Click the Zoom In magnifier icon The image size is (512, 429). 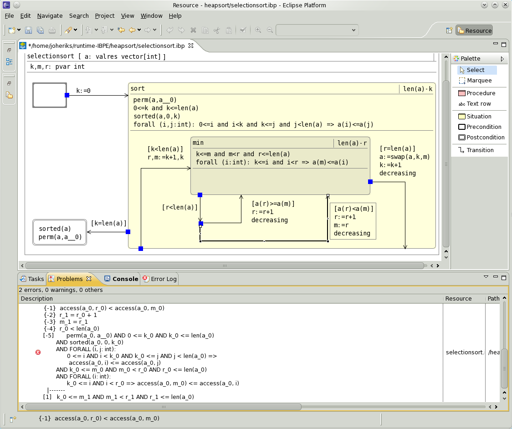258,30
